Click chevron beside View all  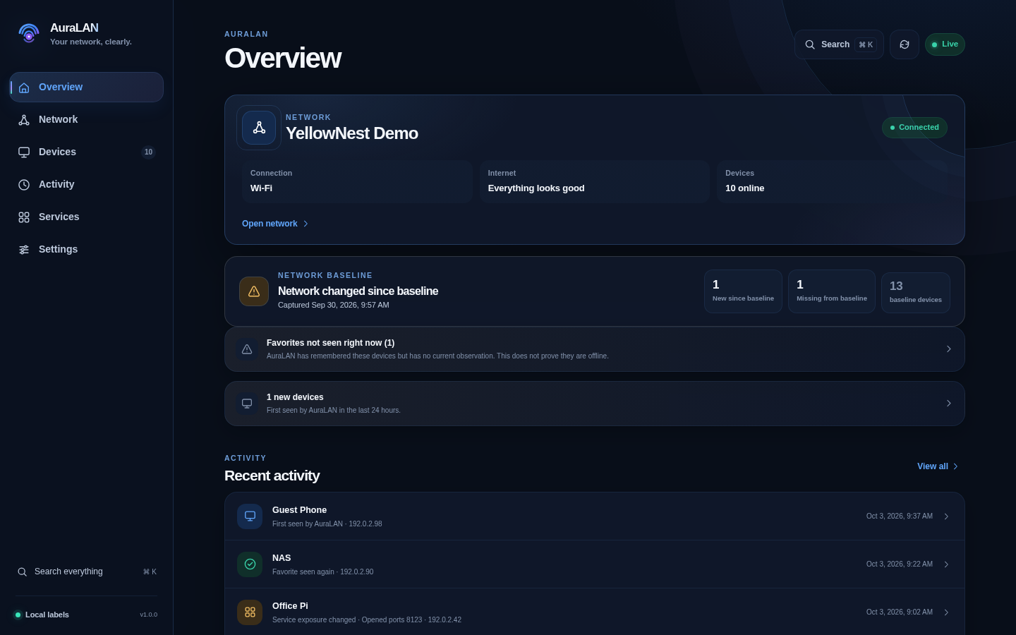click(x=955, y=466)
